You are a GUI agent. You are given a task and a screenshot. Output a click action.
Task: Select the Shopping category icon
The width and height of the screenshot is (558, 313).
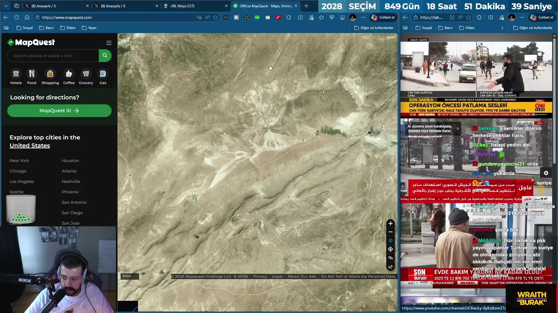[x=50, y=74]
